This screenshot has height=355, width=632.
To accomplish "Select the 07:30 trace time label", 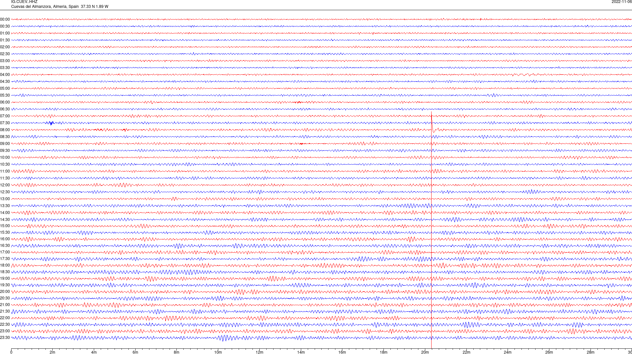I will click(5, 123).
